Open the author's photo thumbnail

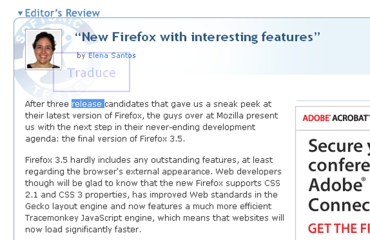click(44, 50)
